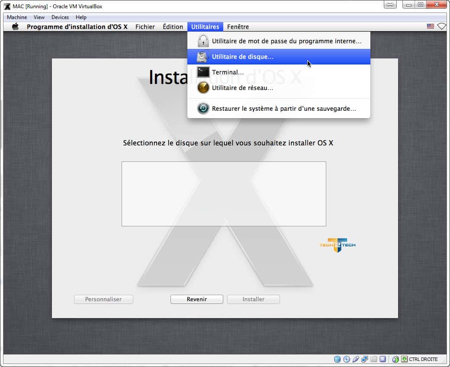
Task: Open the Machine menu in VirtualBox
Action: pyautogui.click(x=17, y=17)
